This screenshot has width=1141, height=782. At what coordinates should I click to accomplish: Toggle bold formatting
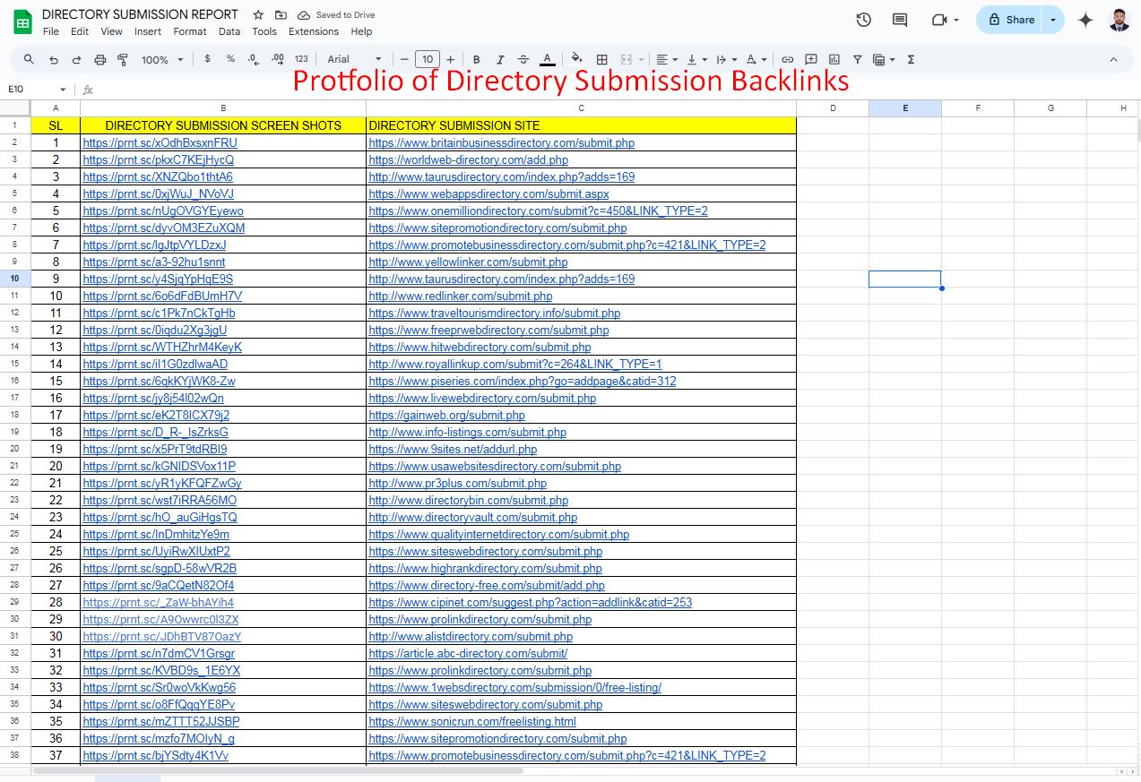476,60
